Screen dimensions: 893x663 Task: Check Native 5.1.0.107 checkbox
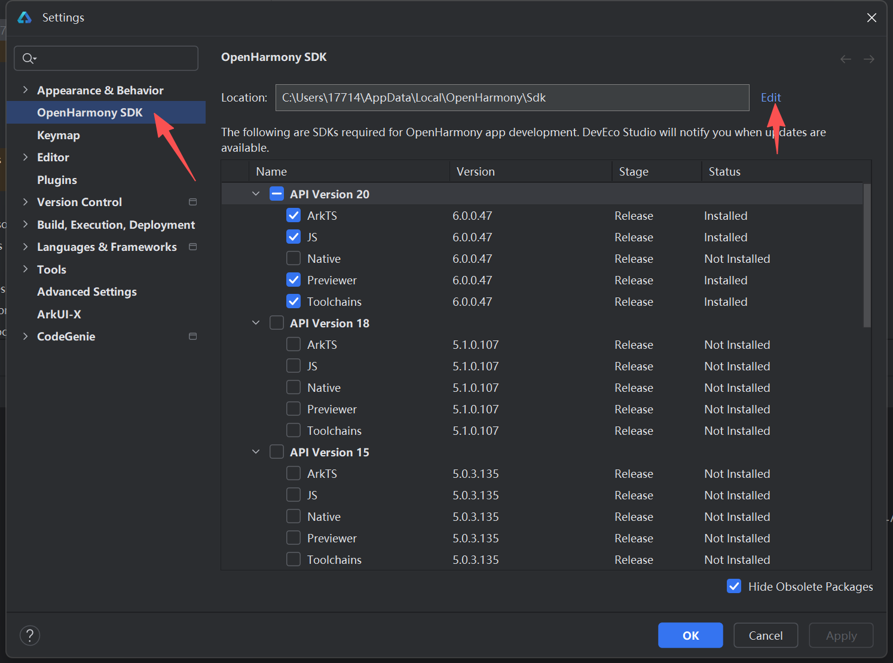(x=293, y=388)
